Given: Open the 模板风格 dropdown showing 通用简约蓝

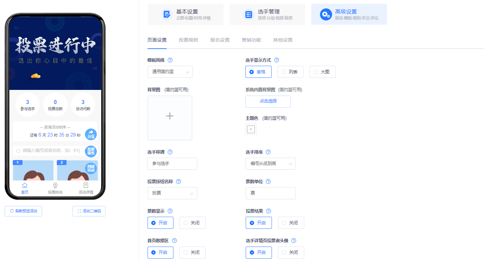Looking at the screenshot, I should (x=170, y=72).
